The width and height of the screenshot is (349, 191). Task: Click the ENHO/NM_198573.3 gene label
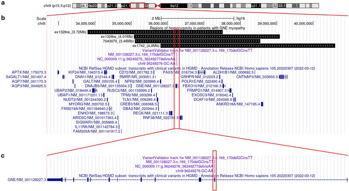click(x=95, y=113)
